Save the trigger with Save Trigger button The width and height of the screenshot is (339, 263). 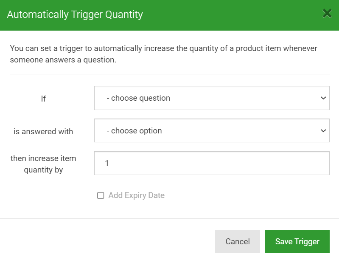297,242
